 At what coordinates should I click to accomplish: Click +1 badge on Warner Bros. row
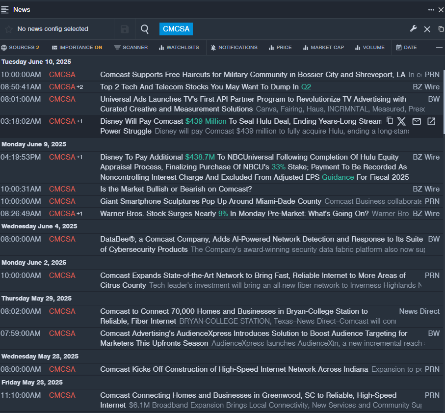tap(79, 214)
